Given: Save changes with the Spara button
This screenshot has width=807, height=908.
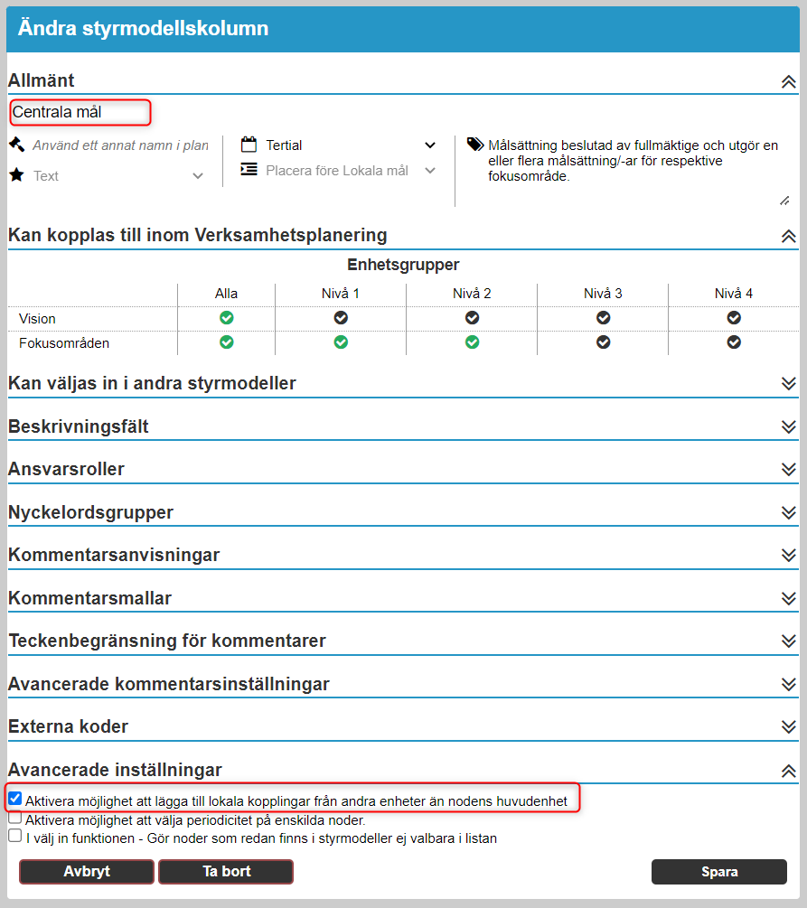Looking at the screenshot, I should pyautogui.click(x=719, y=872).
